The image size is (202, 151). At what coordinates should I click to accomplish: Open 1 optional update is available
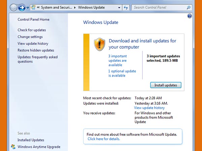coord(122,73)
